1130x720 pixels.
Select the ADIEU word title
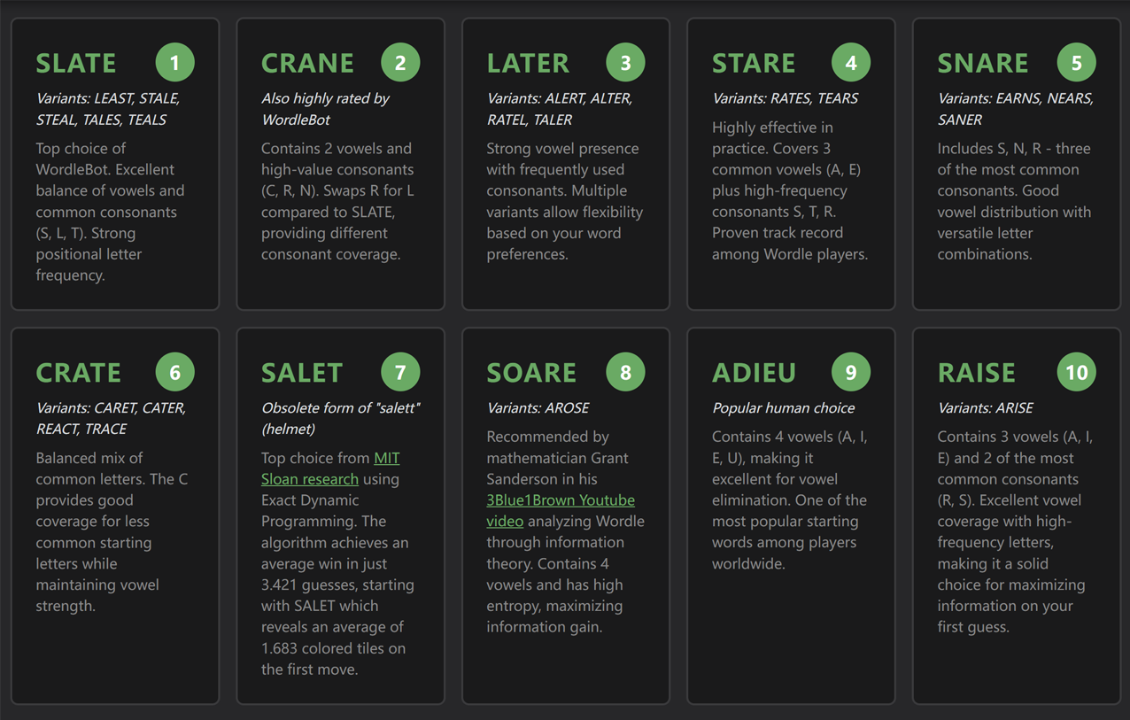(x=755, y=372)
